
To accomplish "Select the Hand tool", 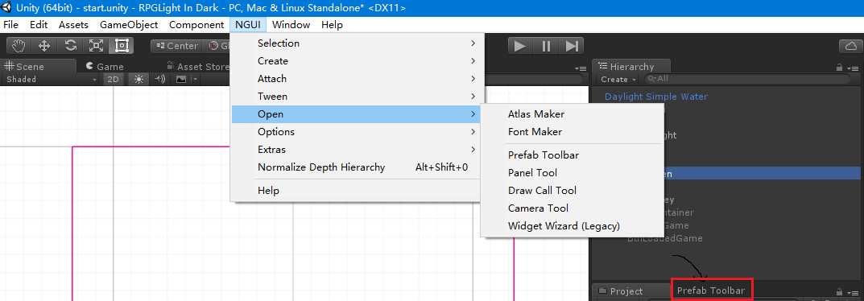I will 19,46.
